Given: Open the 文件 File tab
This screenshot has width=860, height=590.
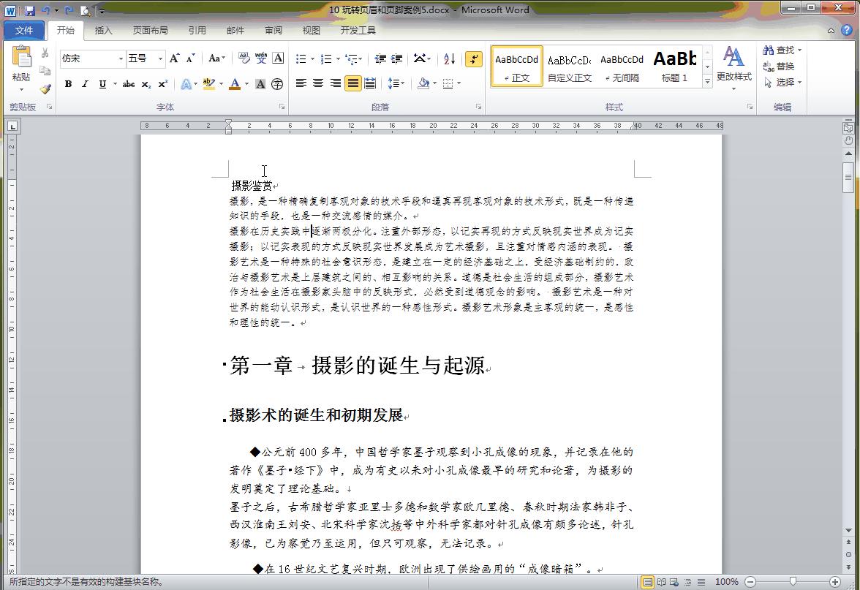Looking at the screenshot, I should (23, 30).
